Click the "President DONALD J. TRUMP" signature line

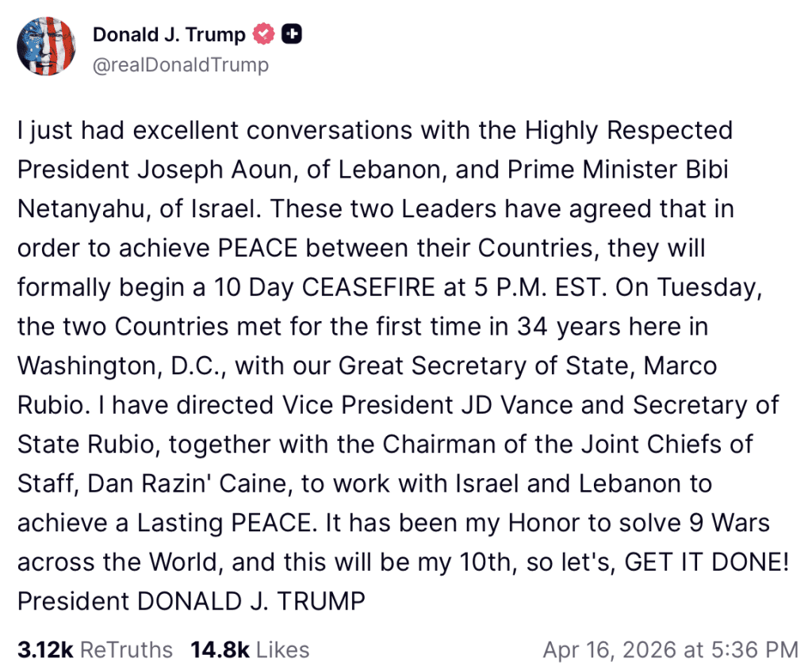tap(191, 600)
